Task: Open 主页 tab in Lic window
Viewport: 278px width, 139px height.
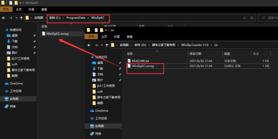Action: pos(104,37)
